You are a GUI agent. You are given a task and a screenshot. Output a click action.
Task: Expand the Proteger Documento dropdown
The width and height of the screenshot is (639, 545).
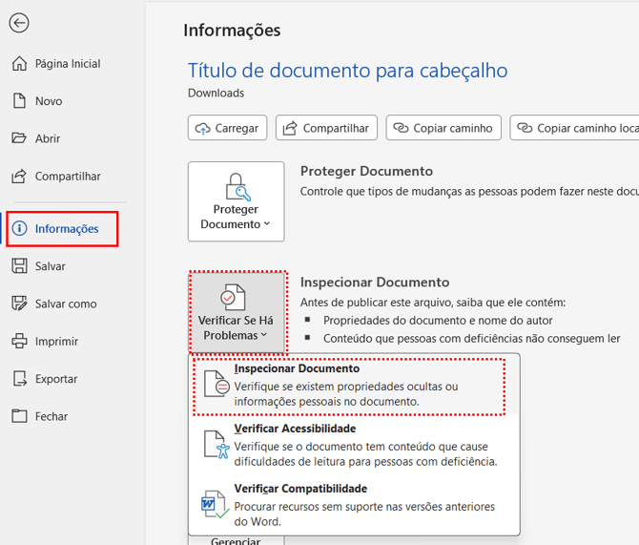(236, 201)
